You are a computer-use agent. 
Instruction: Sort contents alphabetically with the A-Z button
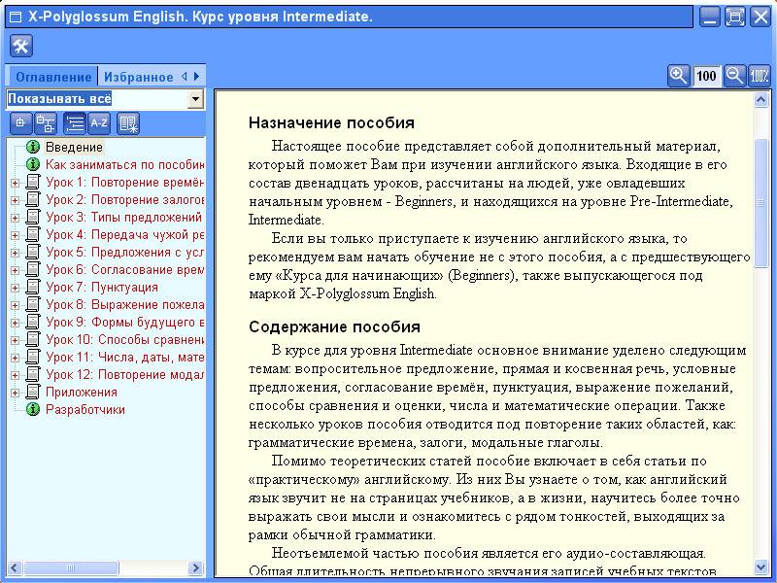click(x=99, y=123)
